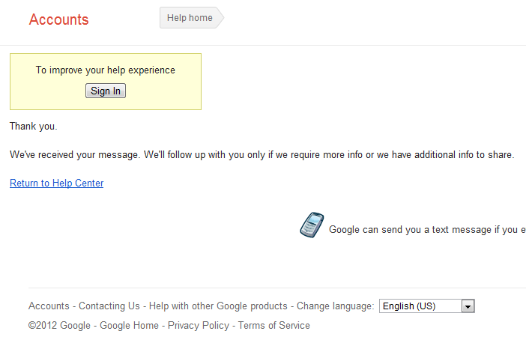Viewport: 526px width, 346px height.
Task: Click the 'Change language:' label
Action: click(x=335, y=306)
